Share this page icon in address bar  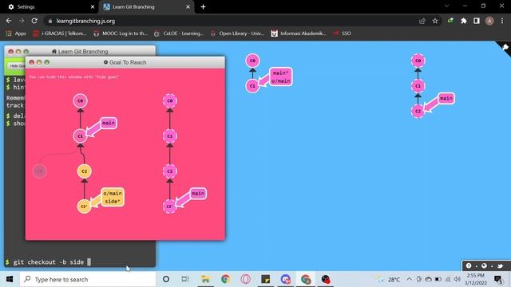pyautogui.click(x=422, y=22)
